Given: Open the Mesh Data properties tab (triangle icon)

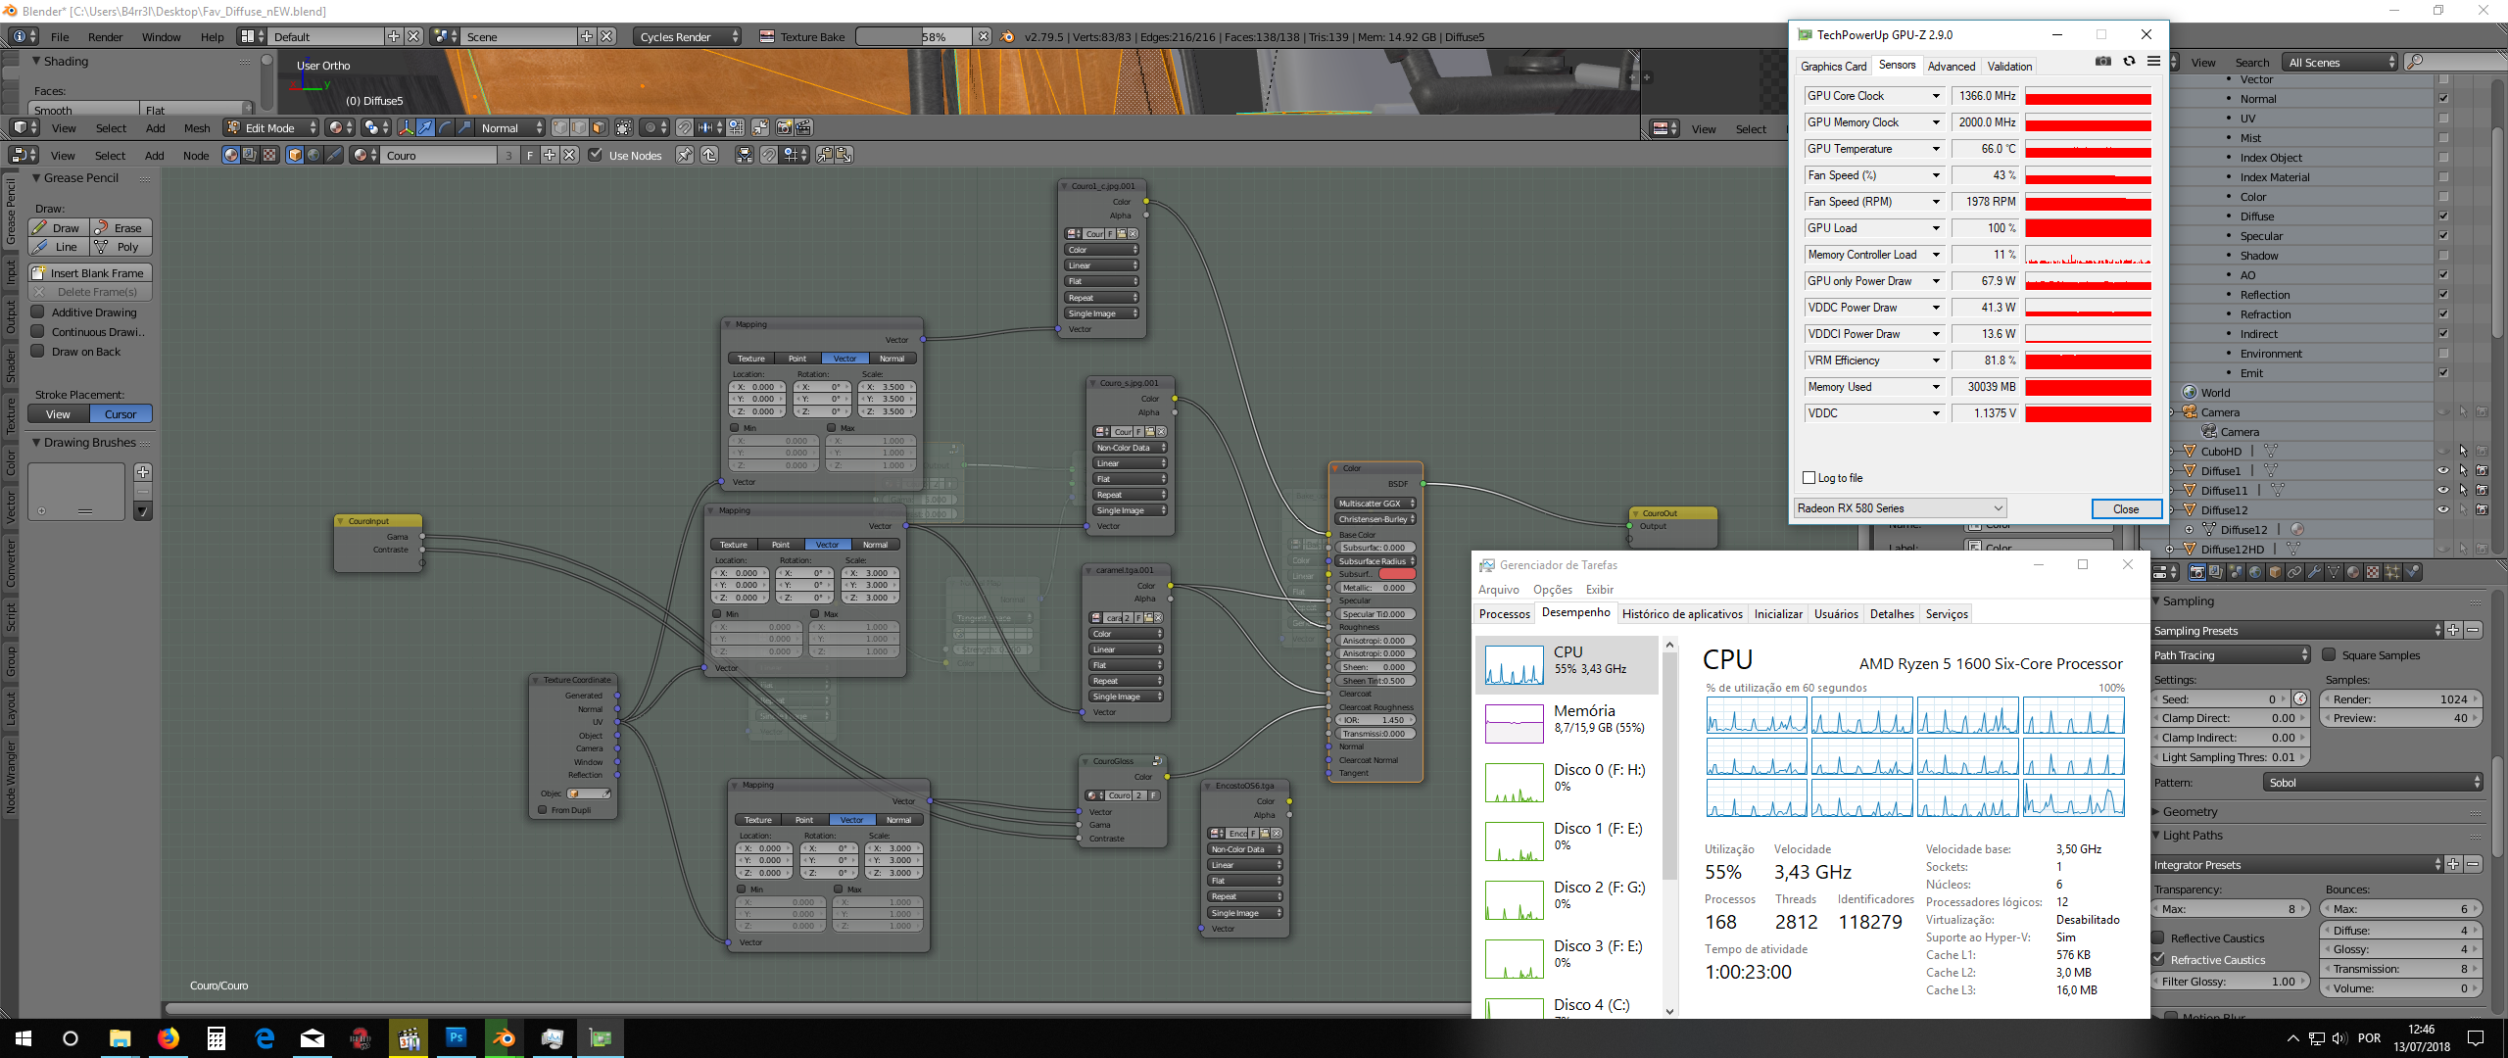Looking at the screenshot, I should [2334, 572].
